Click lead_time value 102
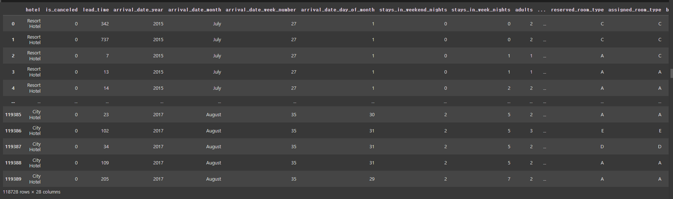The height and width of the screenshot is (199, 673). point(105,131)
